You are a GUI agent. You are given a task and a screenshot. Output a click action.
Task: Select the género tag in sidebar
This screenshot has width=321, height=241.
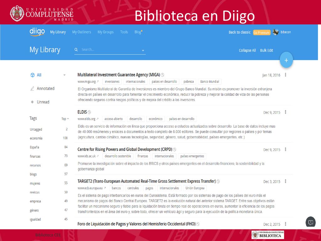coord(34,210)
